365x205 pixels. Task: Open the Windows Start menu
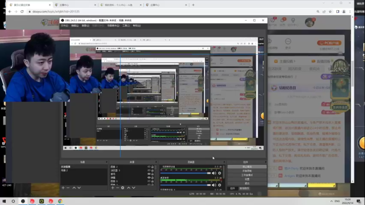4,201
